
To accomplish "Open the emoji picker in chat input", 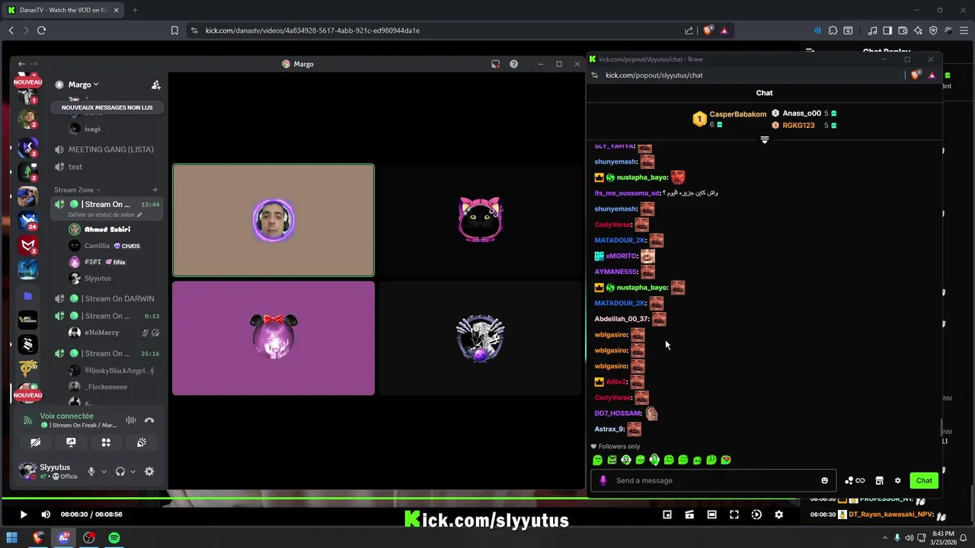I will 824,480.
